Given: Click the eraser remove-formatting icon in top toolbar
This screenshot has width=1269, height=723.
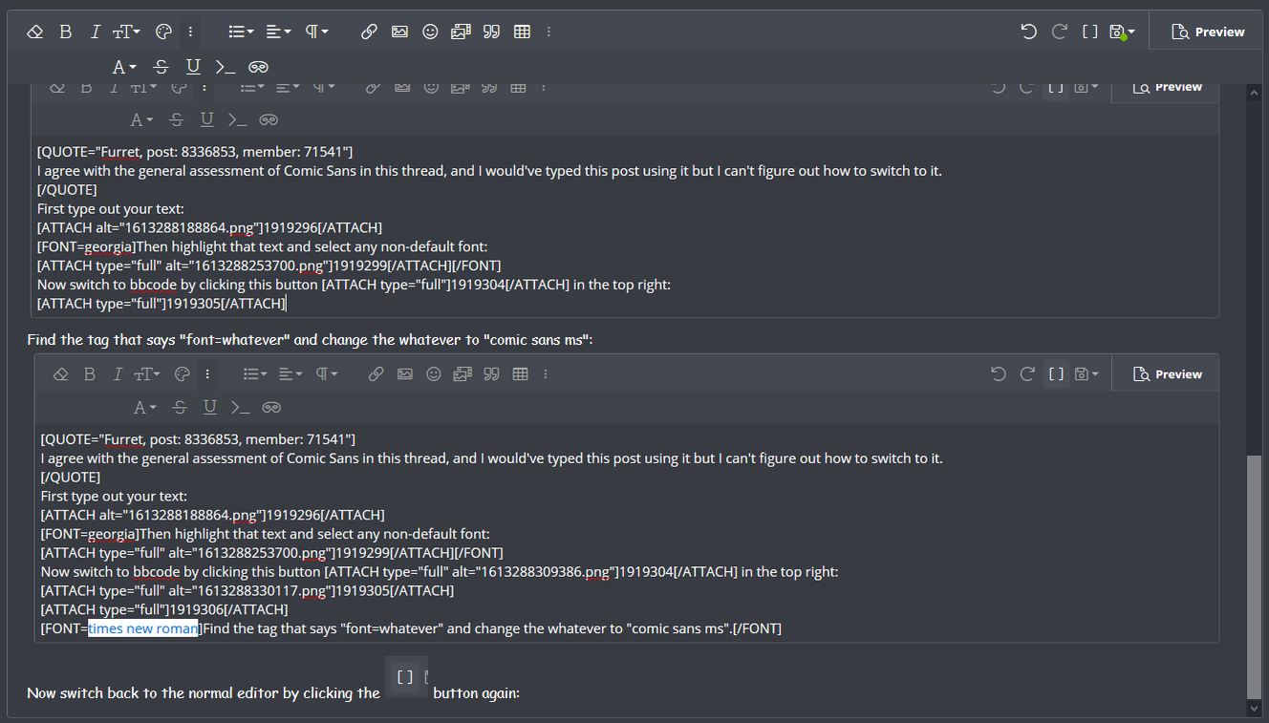Looking at the screenshot, I should 35,32.
